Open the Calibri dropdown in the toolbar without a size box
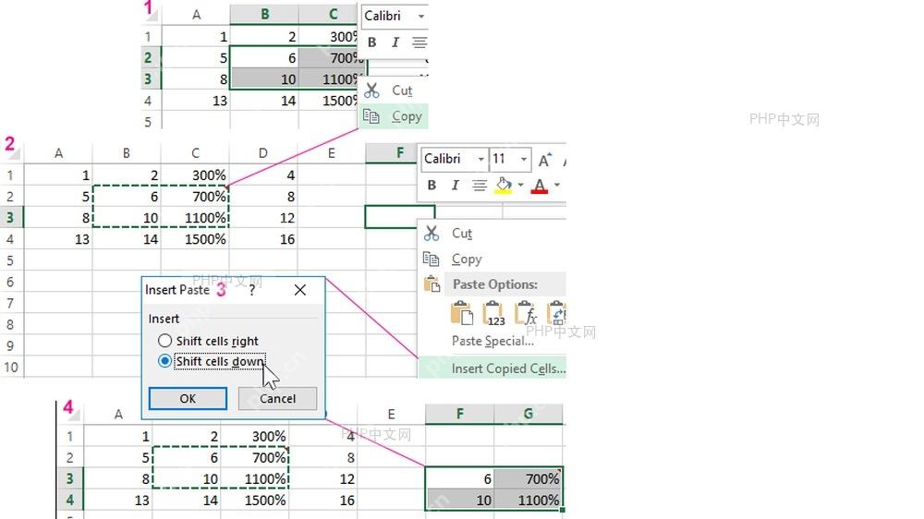Viewport: 924px width, 519px height. [420, 16]
